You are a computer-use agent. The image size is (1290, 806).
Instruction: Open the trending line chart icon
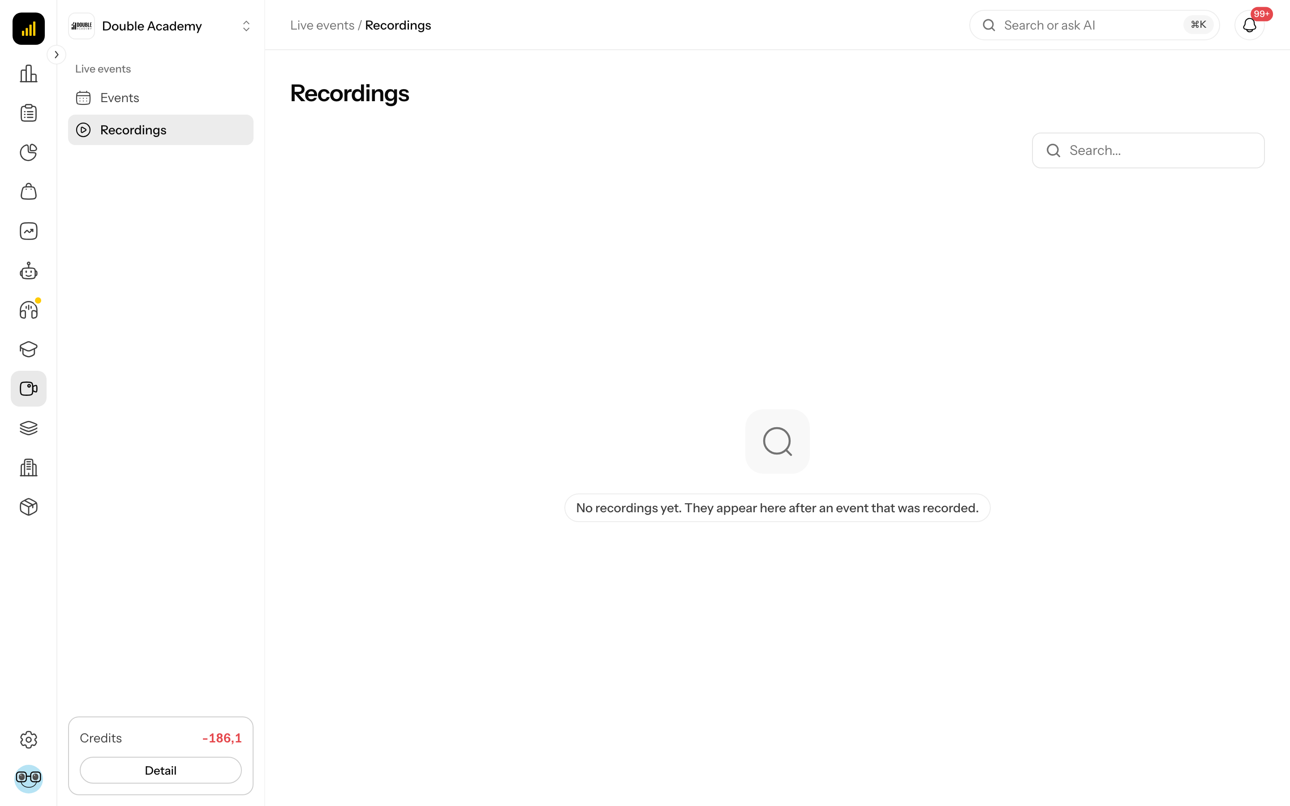[28, 231]
